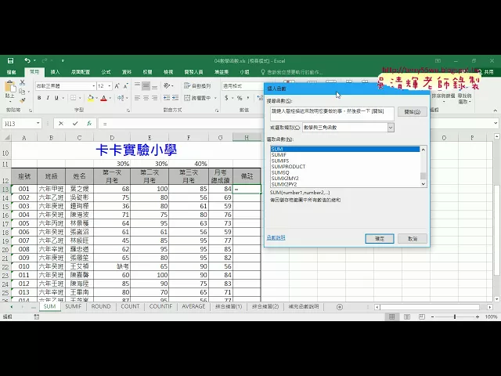Click the Align Right icon

tap(155, 98)
